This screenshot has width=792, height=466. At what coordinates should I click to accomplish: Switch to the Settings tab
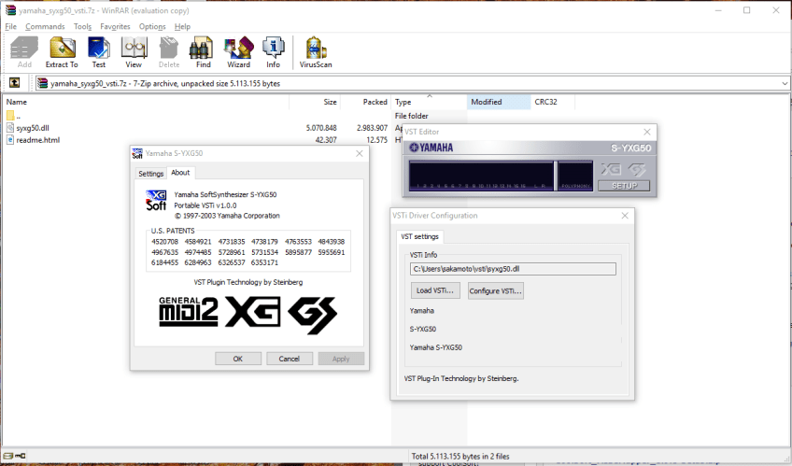click(150, 174)
